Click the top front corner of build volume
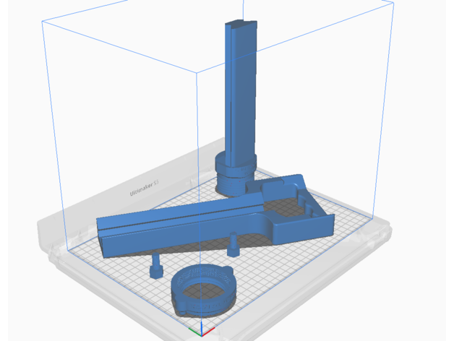The height and width of the screenshot is (341, 454). pos(197,73)
